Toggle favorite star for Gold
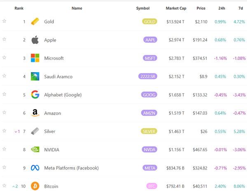247x191 pixels. (x=4, y=21)
